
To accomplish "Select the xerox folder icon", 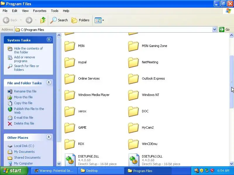I will 70,112.
